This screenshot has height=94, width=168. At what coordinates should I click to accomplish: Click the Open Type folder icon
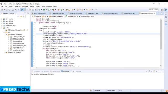coord(66,10)
